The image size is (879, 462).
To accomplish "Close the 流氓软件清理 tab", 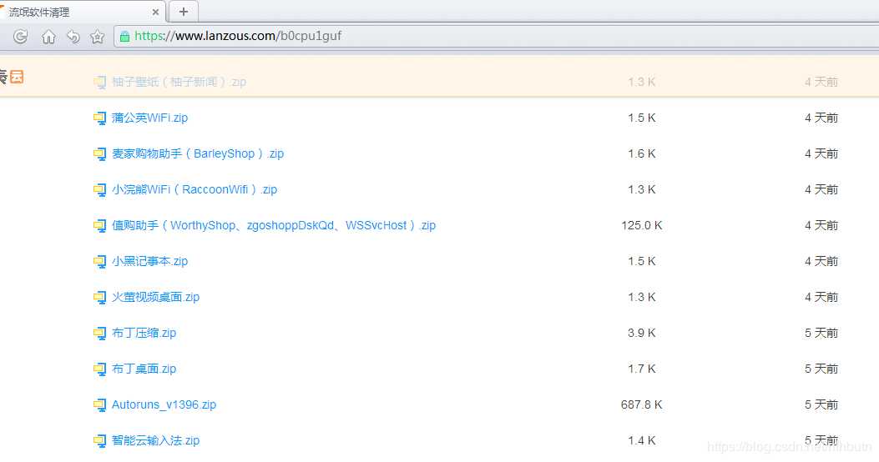I will 155,12.
